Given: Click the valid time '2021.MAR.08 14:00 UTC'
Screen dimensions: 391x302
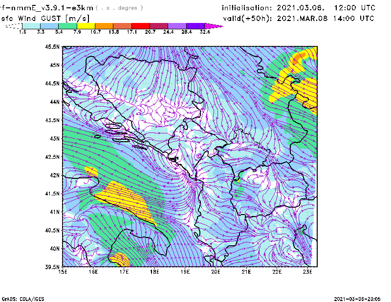Looking at the screenshot, I should (326, 19).
